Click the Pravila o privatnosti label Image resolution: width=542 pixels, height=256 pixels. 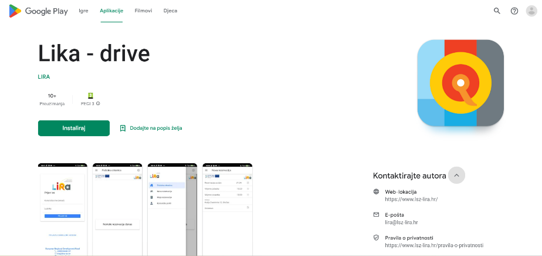[x=409, y=238]
